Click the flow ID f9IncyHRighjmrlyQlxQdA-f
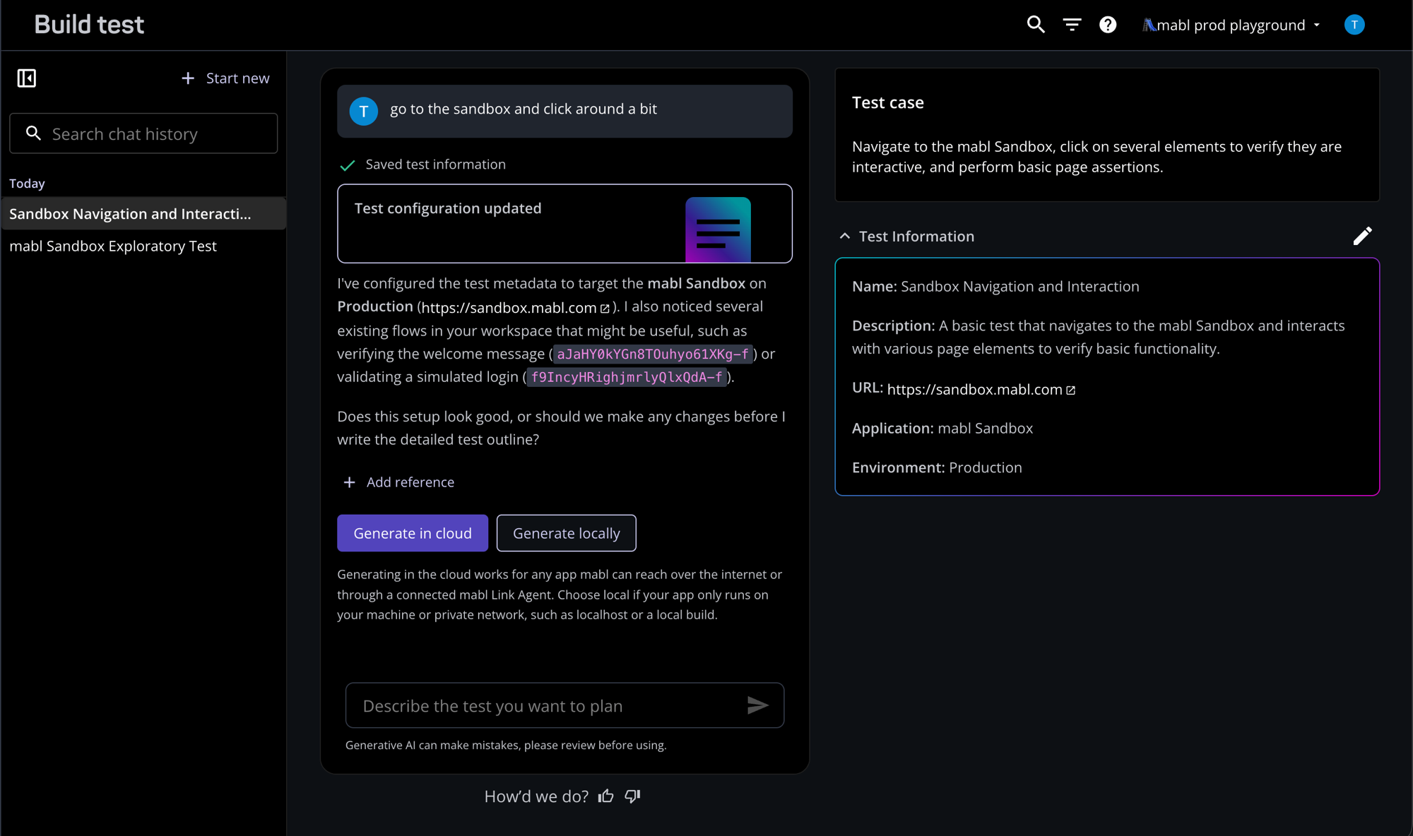1413x836 pixels. [x=627, y=377]
